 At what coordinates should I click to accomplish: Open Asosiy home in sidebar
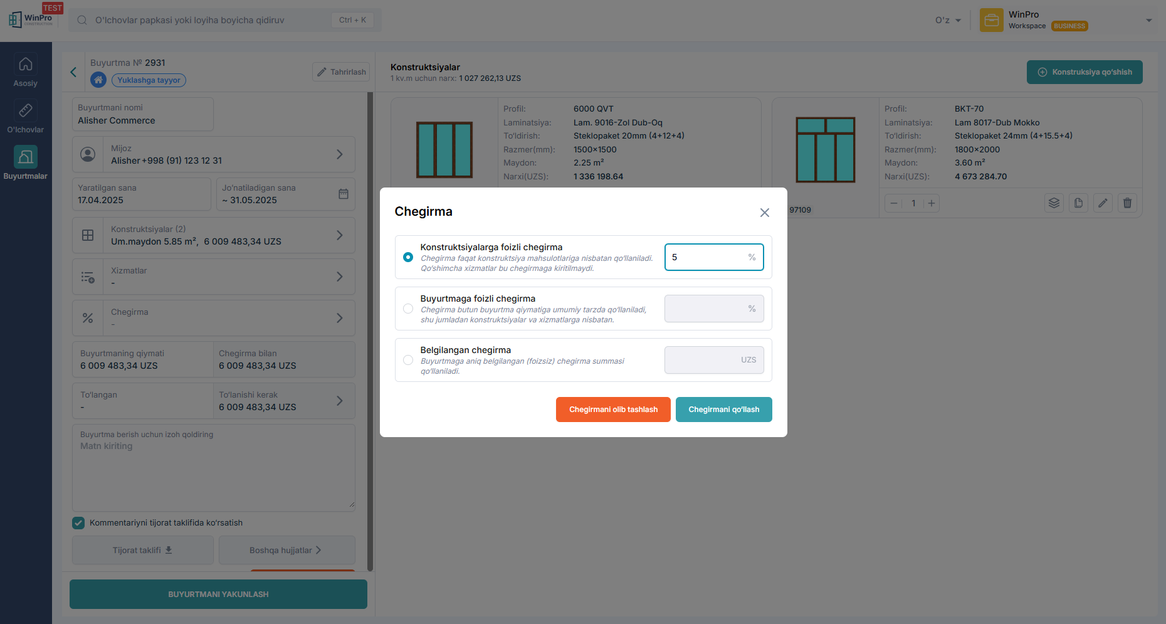pyautogui.click(x=26, y=71)
